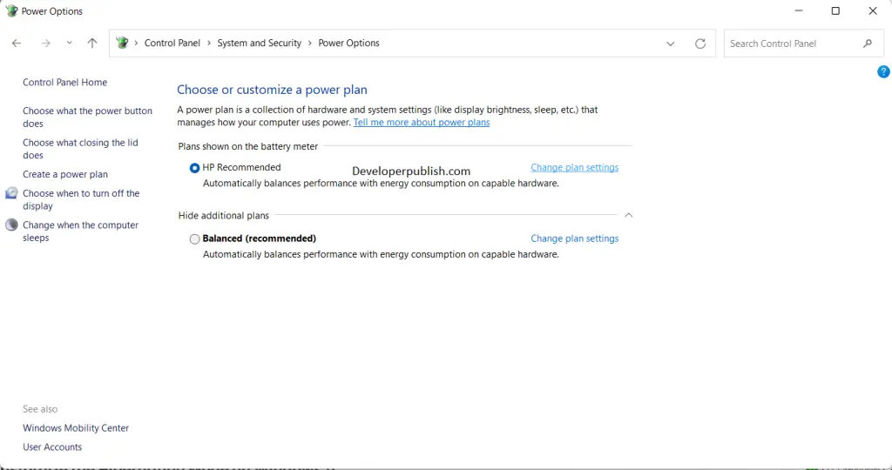Viewport: 892px width, 470px height.
Task: Open recent locations dropdown arrow
Action: [x=70, y=44]
